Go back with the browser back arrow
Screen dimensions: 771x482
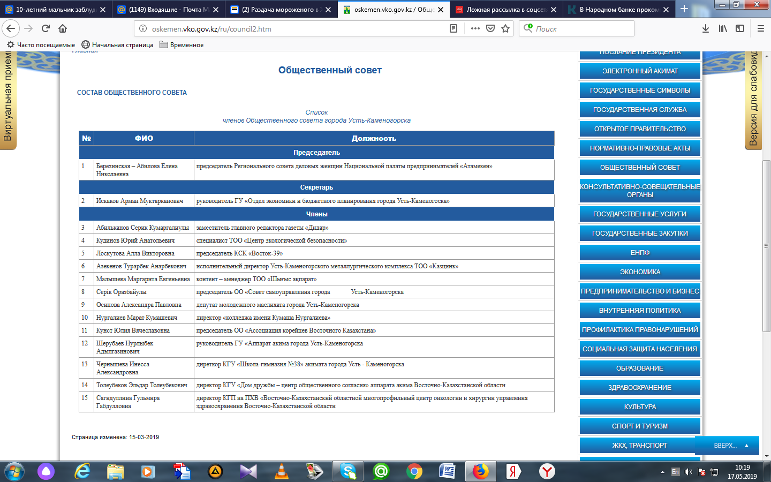tap(11, 28)
